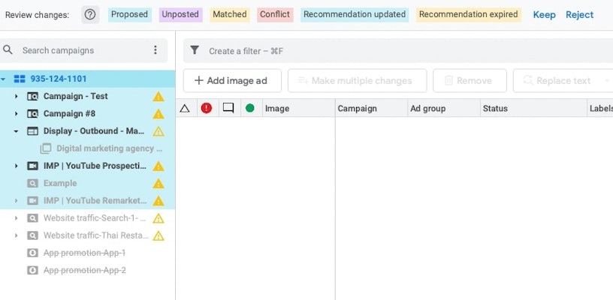Open the three-dot menu beside campaign search

[x=156, y=50]
